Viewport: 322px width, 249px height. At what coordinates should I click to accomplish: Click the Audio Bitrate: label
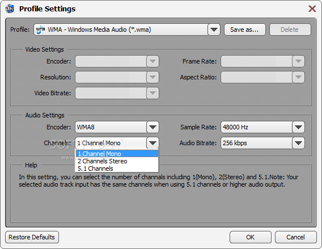(198, 143)
